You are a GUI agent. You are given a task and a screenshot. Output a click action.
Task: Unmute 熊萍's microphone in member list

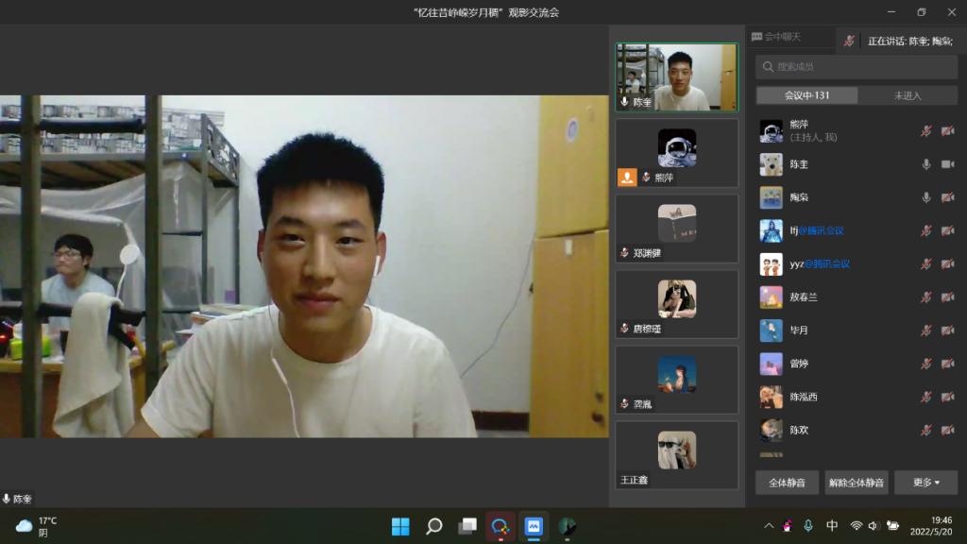[x=926, y=131]
